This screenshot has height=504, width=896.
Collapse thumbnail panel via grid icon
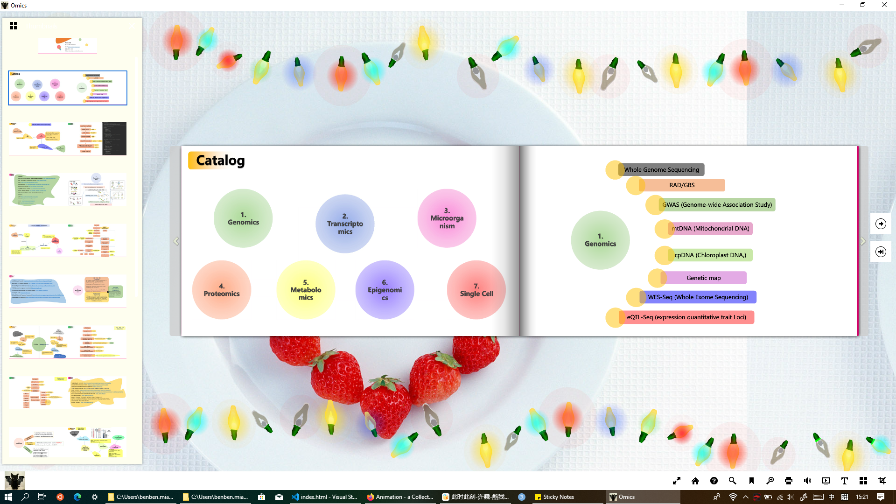pos(14,26)
